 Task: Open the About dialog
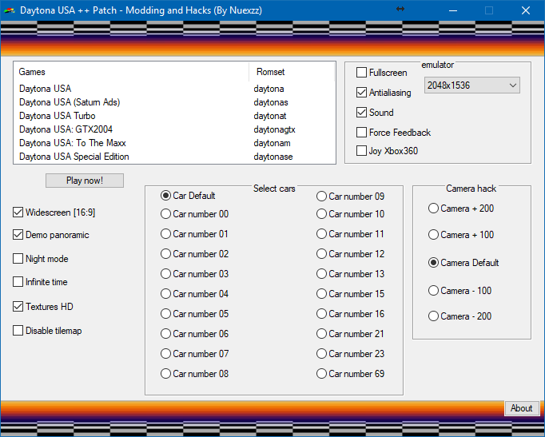click(x=521, y=408)
